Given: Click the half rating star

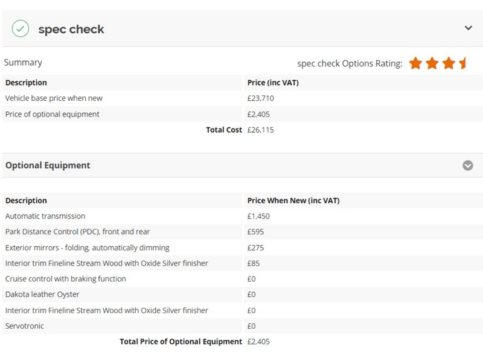Looking at the screenshot, I should 462,63.
